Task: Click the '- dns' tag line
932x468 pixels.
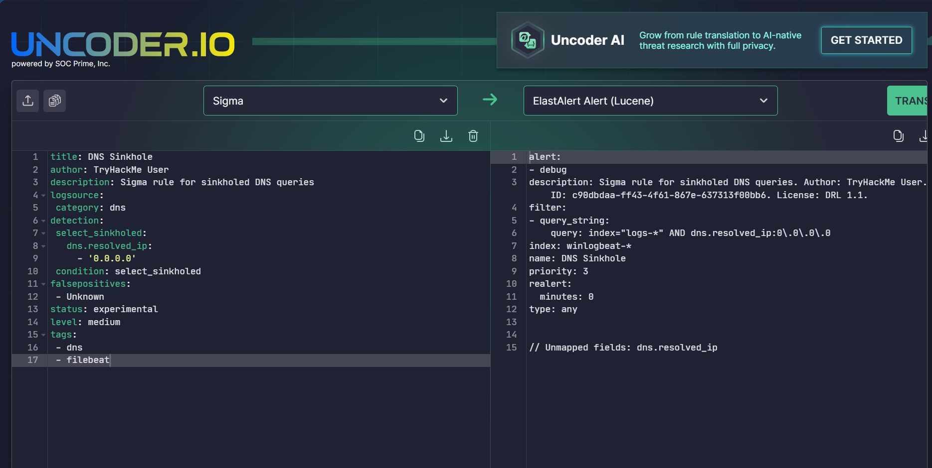Action: point(69,348)
